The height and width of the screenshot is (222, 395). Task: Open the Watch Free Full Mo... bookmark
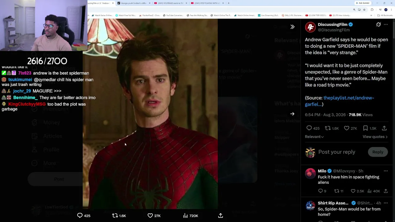125,15
